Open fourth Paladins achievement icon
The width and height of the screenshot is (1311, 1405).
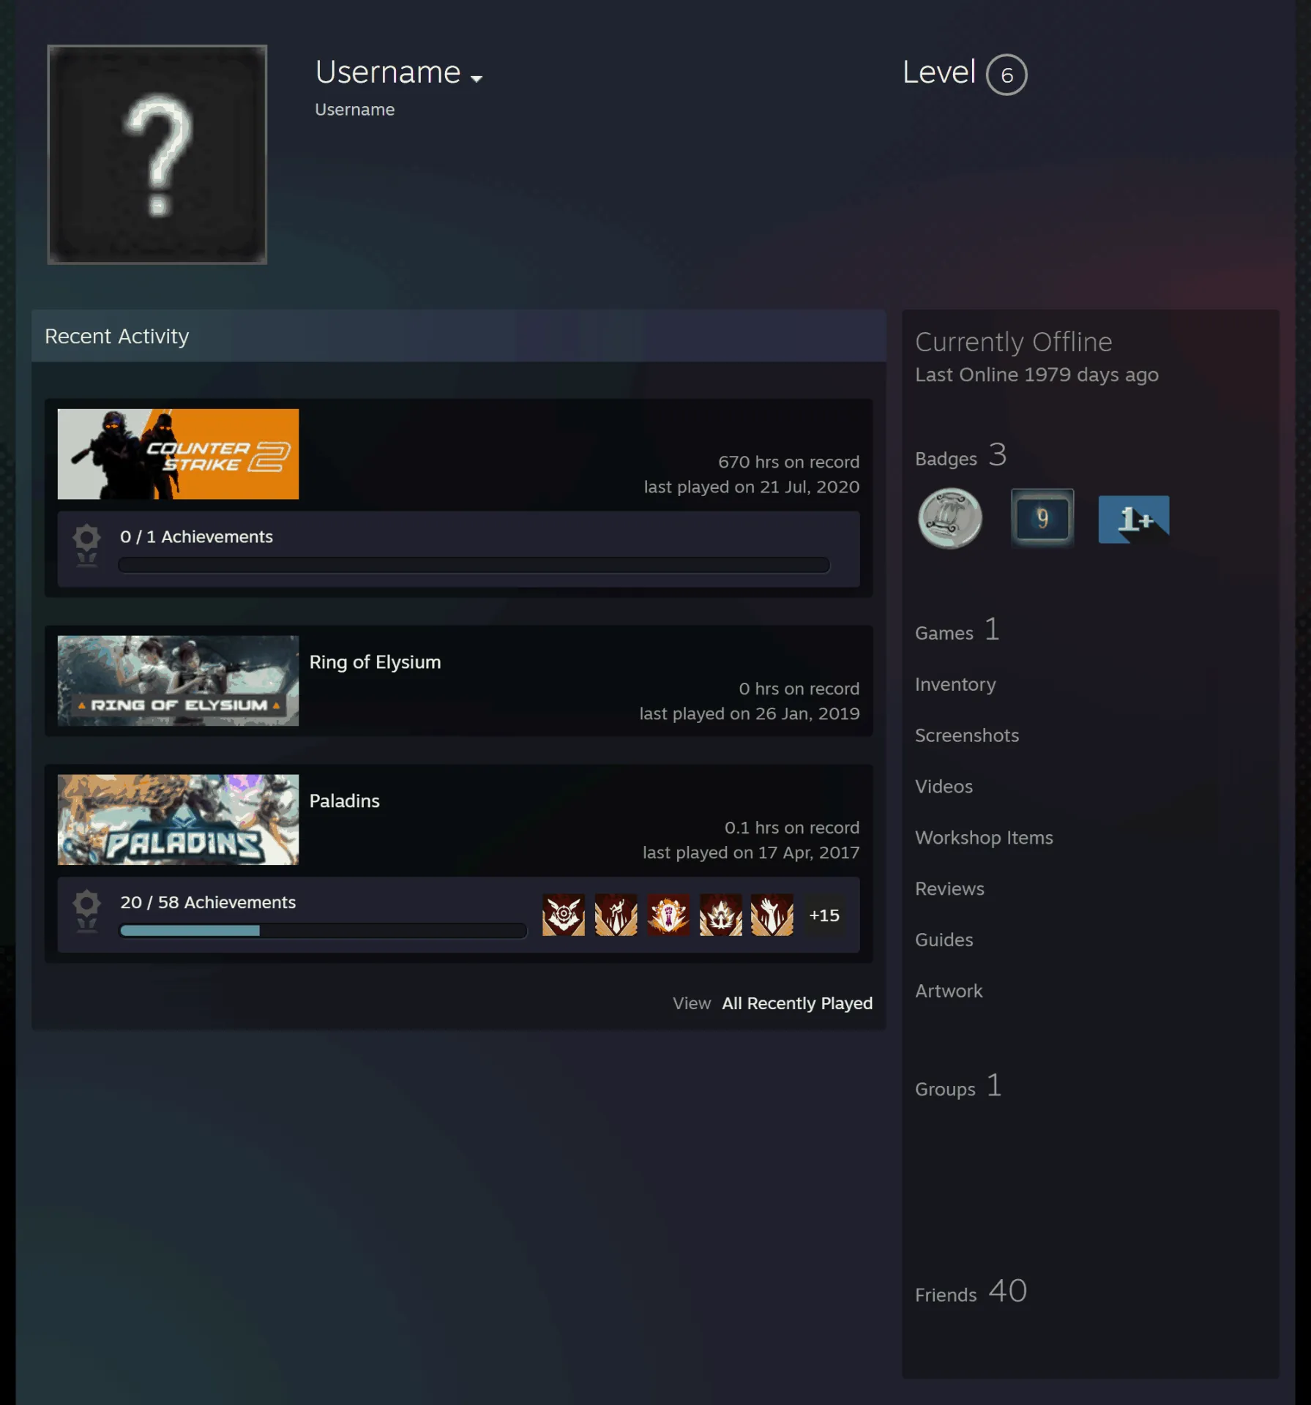(x=720, y=915)
